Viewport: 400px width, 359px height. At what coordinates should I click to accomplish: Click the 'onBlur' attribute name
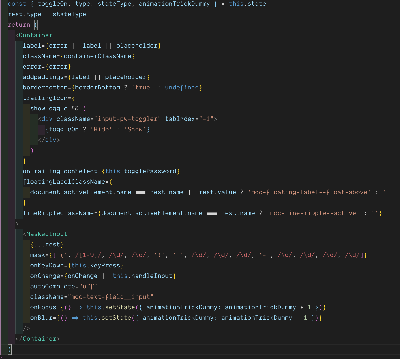(41, 318)
